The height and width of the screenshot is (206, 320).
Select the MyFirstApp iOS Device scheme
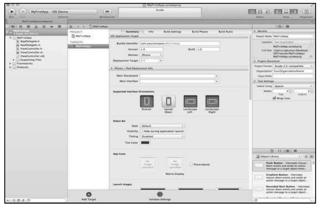pos(63,11)
